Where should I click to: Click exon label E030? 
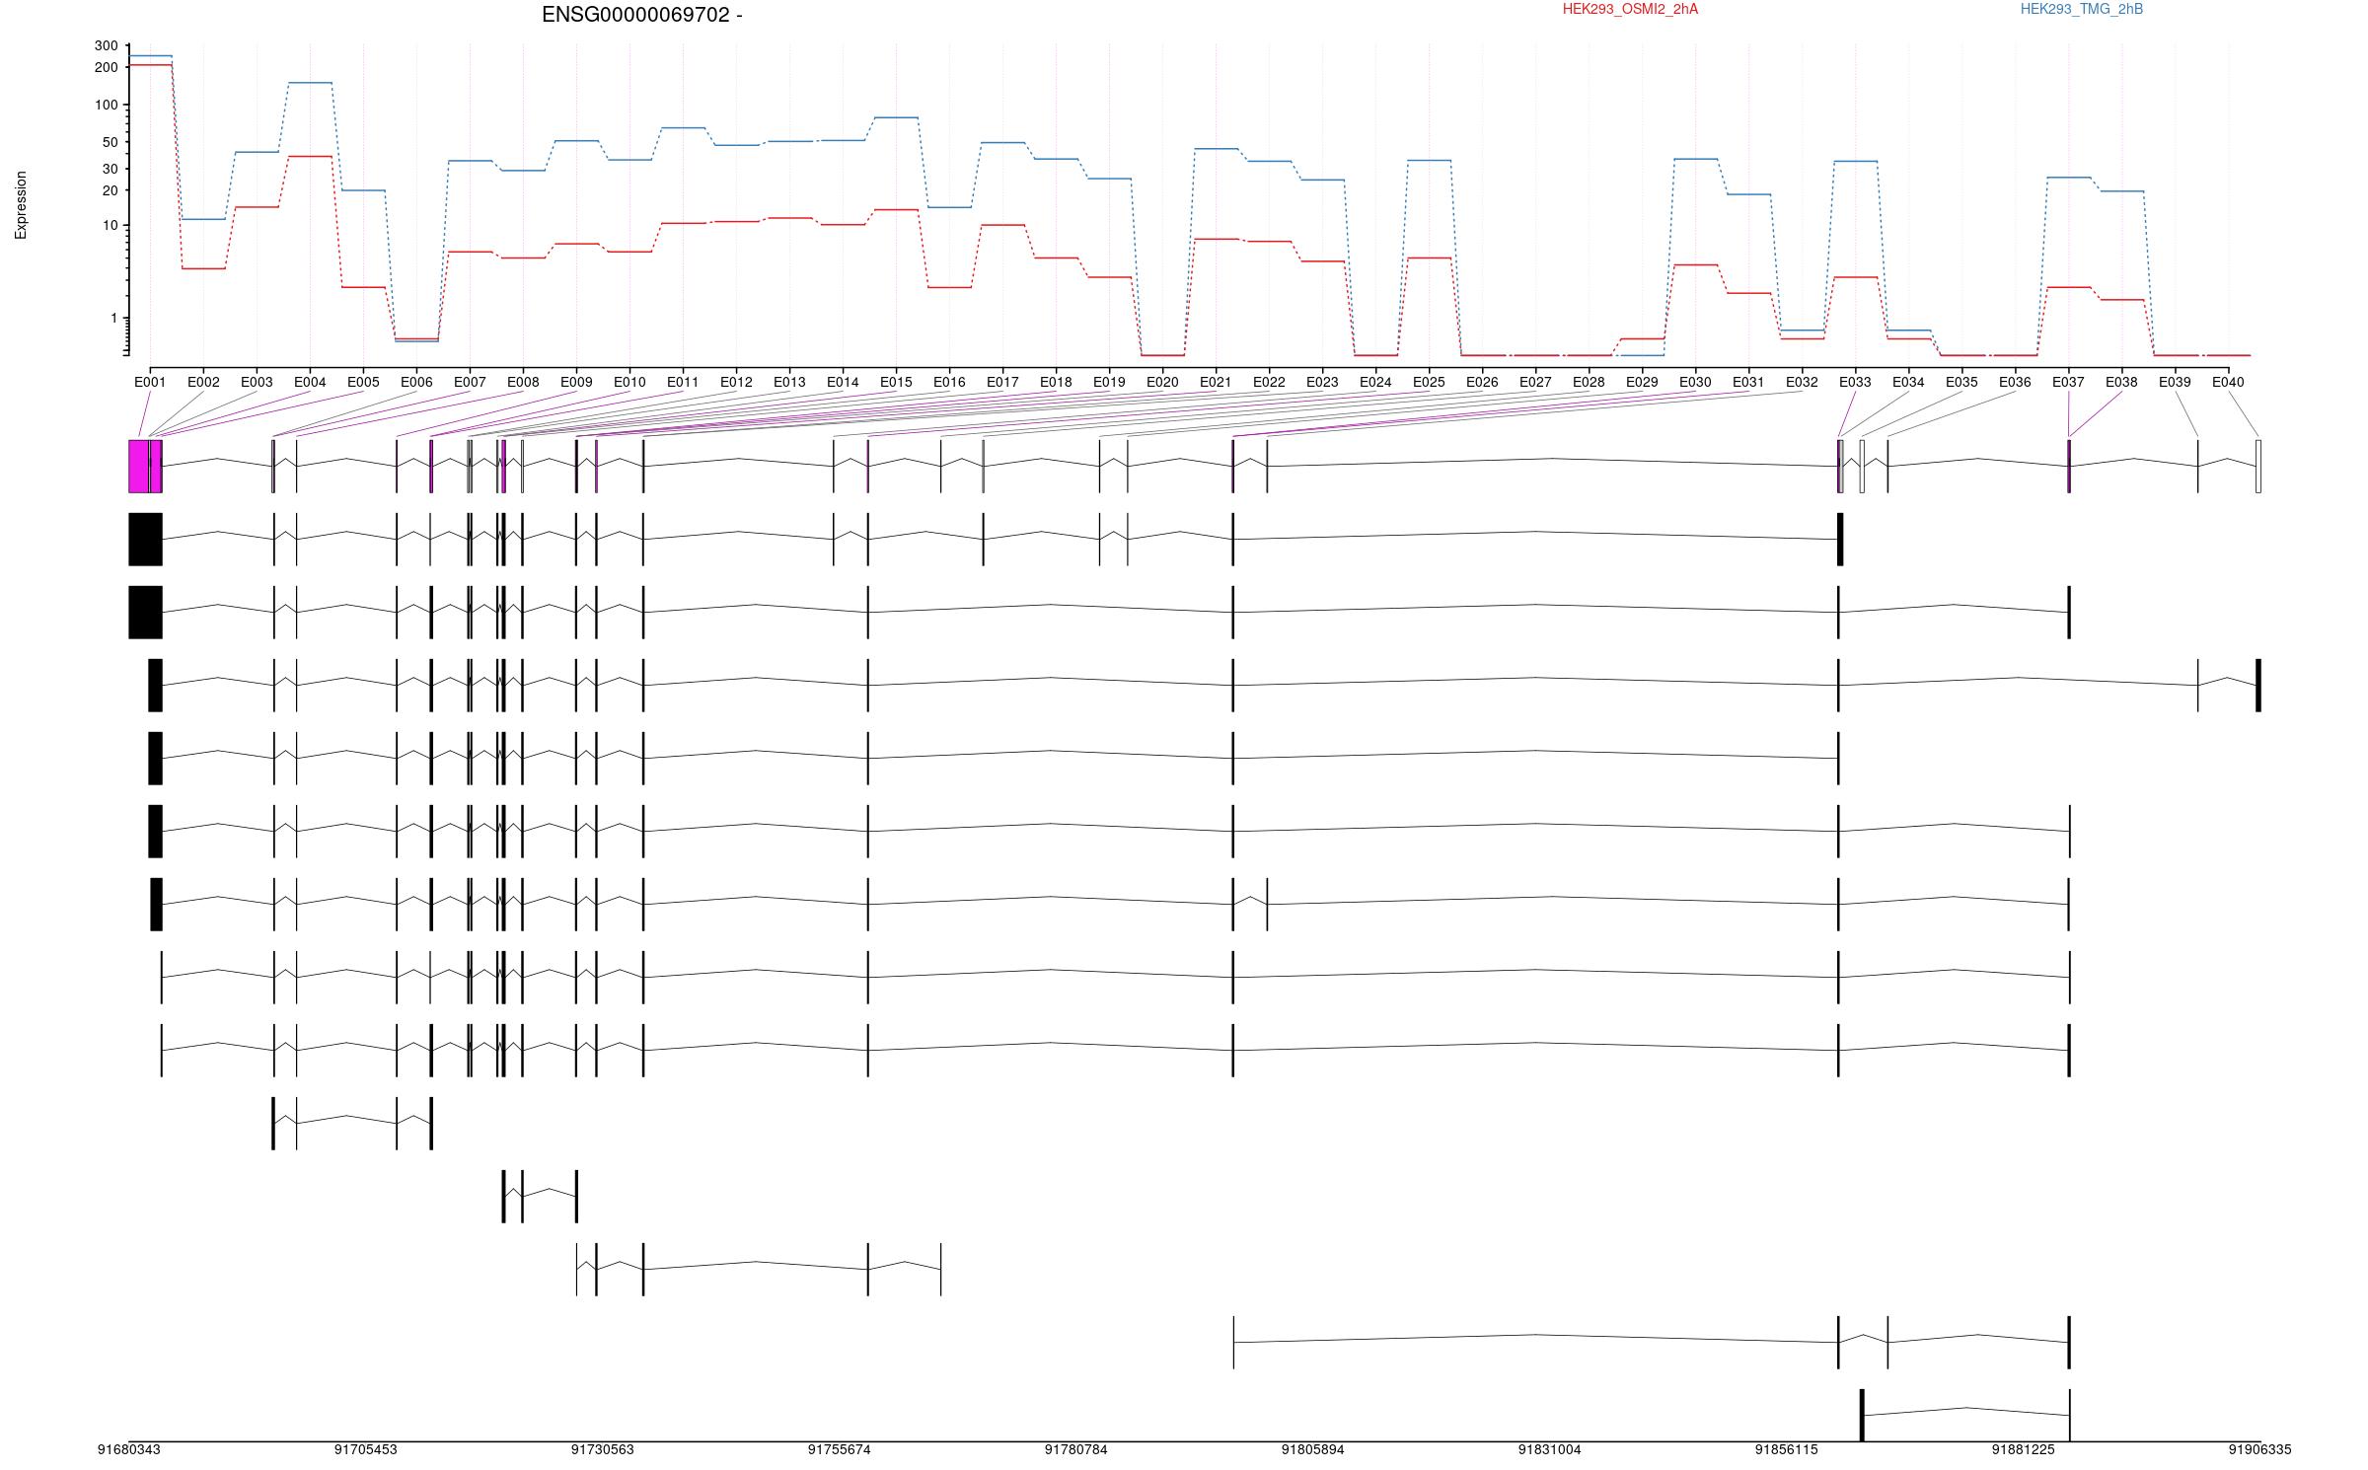pyautogui.click(x=1695, y=382)
